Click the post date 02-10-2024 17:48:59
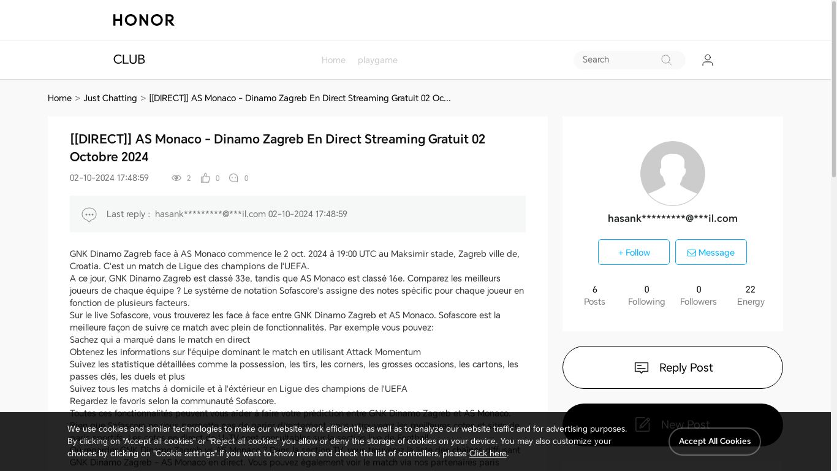The image size is (837, 471). click(x=109, y=178)
